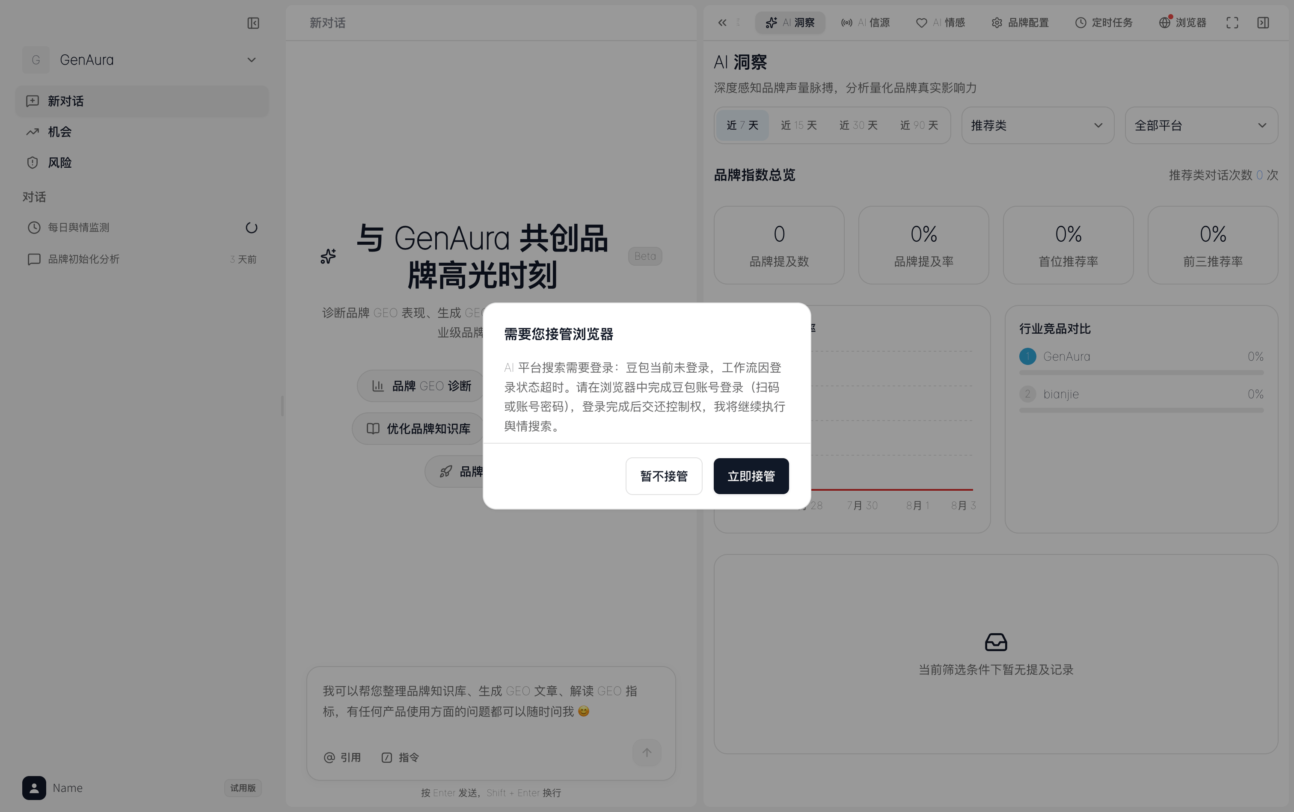The width and height of the screenshot is (1294, 812).
Task: Click the double-chevron collapse icon
Action: [722, 23]
